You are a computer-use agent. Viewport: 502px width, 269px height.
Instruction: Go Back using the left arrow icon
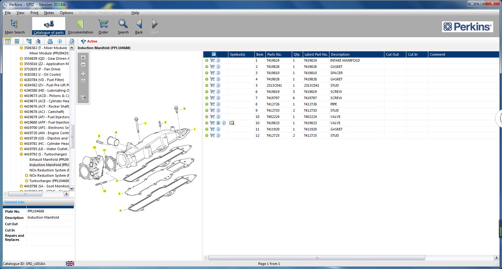pyautogui.click(x=139, y=24)
